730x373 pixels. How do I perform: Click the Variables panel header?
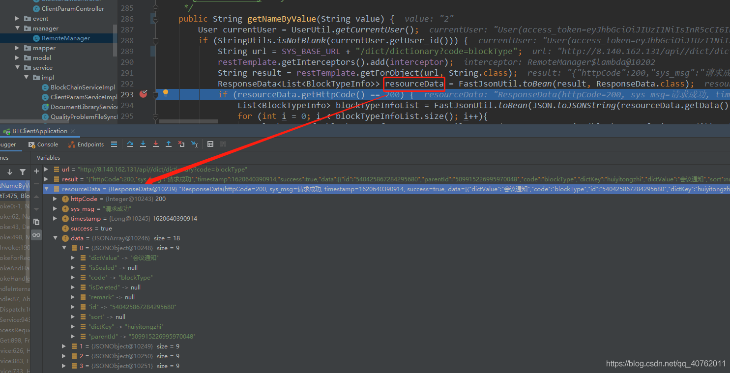coord(48,158)
